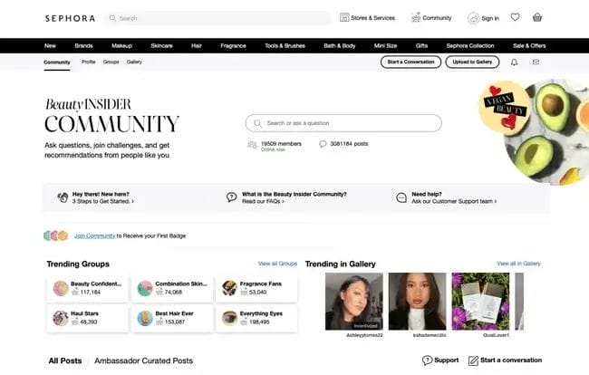Viewport: 589px width, 375px height.
Task: Open the messages envelope icon
Action: tap(536, 62)
